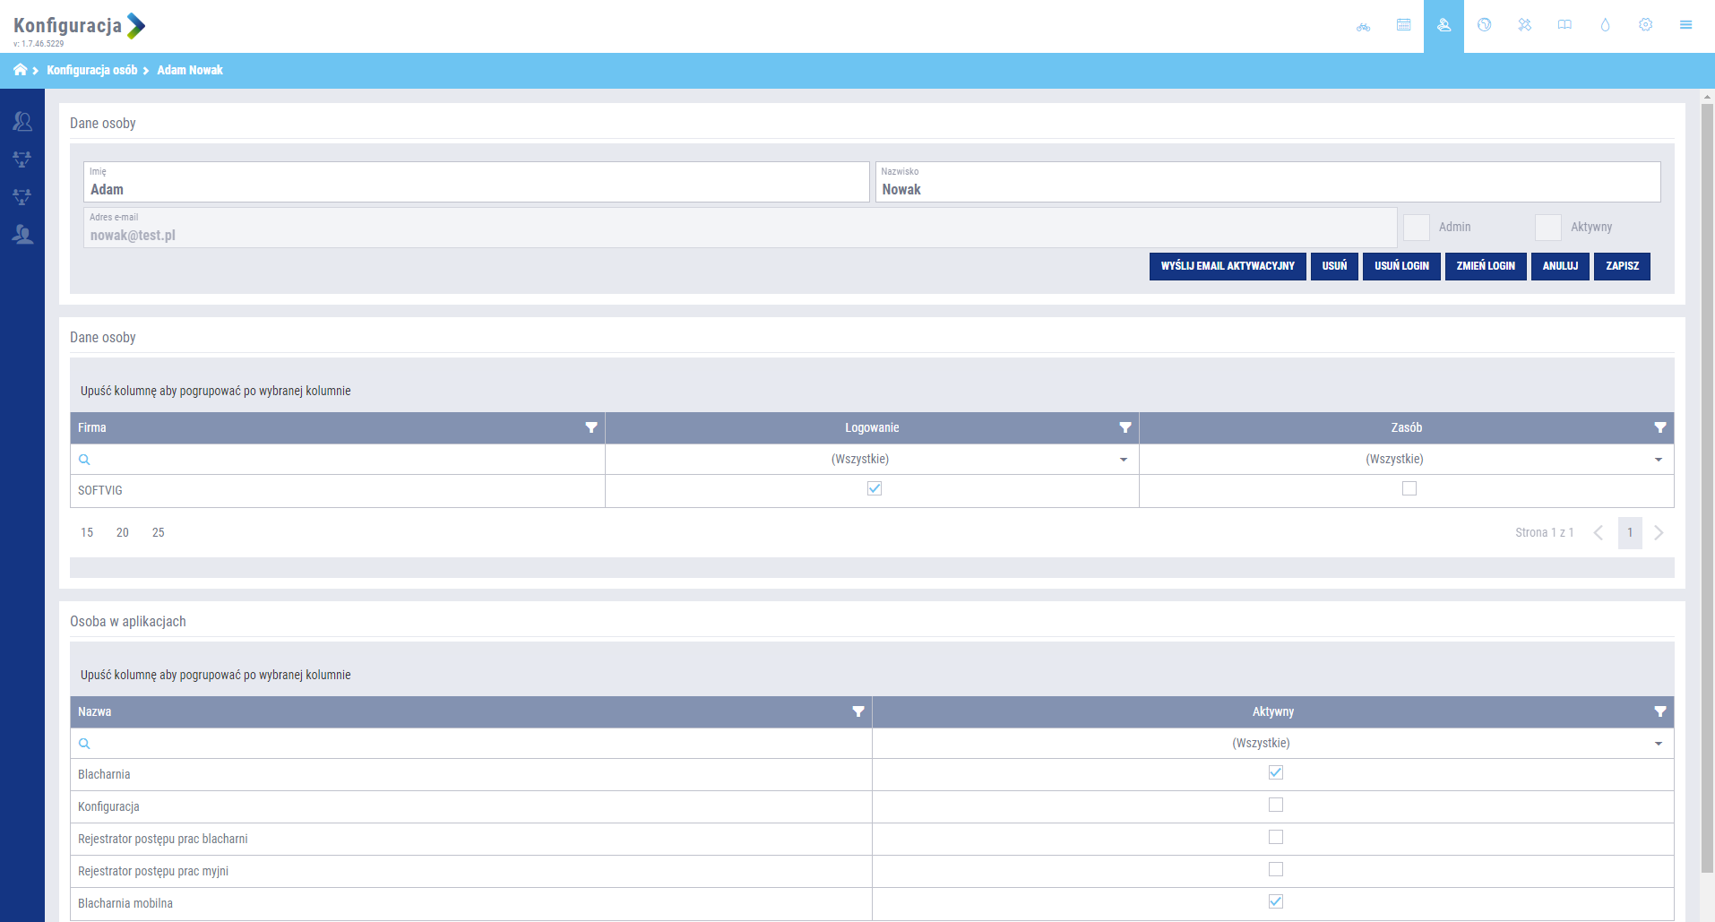Toggle the Aktywny checkbox for the person
This screenshot has height=922, width=1715.
tap(1547, 228)
